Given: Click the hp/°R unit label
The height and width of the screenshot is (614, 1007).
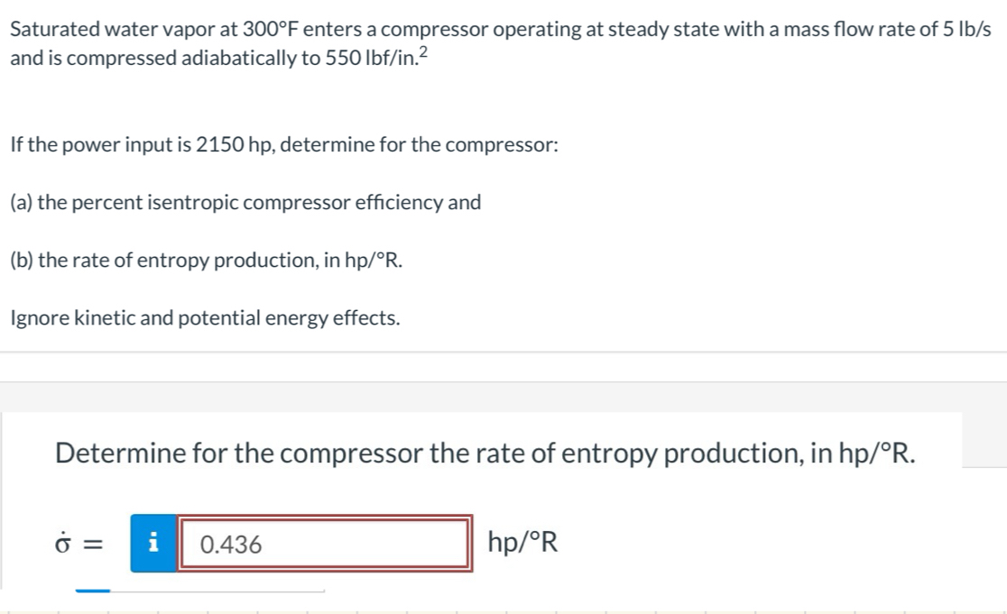Looking at the screenshot, I should [x=523, y=542].
